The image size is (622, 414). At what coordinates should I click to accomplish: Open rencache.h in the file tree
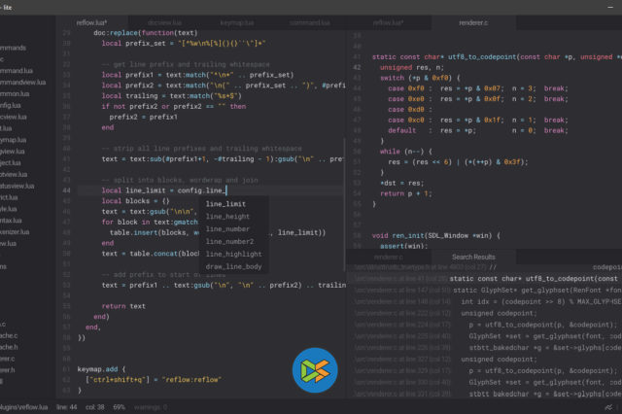9,347
